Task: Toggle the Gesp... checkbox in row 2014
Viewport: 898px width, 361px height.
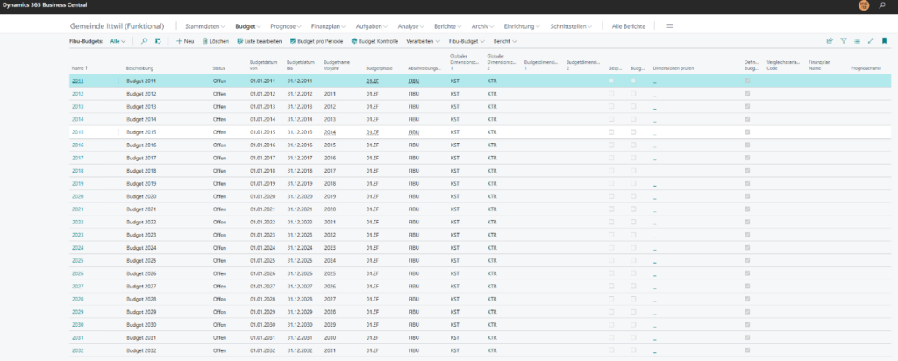Action: click(611, 119)
